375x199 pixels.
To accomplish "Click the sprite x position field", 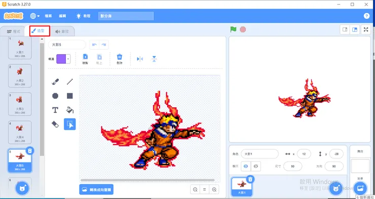I will coord(304,154).
